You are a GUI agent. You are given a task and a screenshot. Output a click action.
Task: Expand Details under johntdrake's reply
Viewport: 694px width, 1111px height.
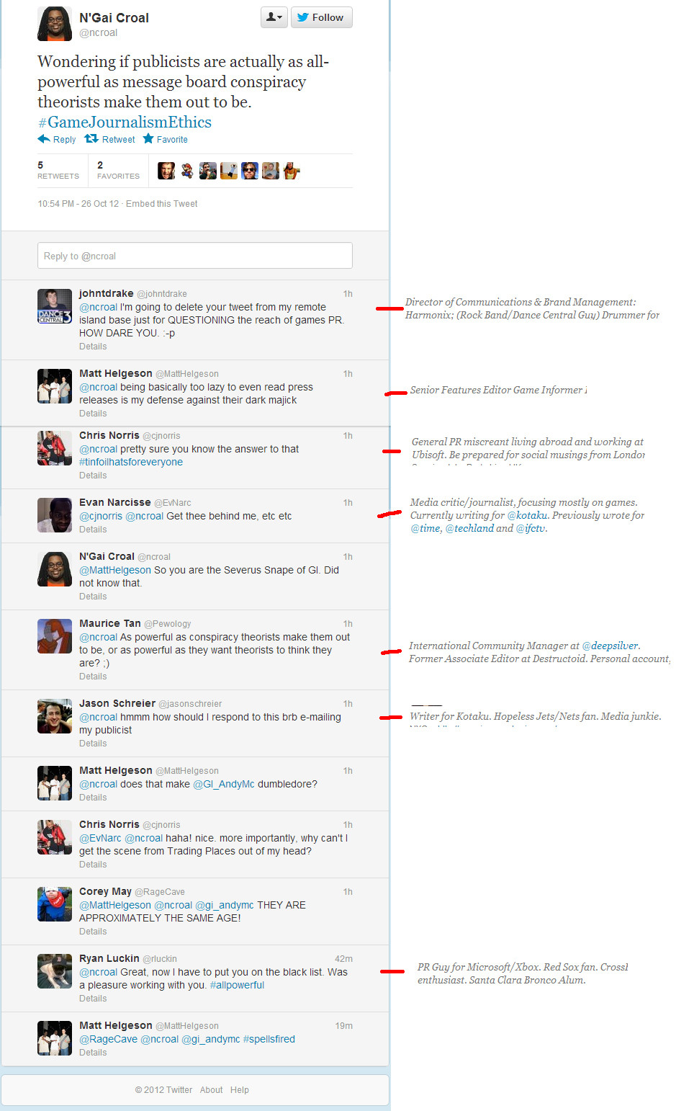pos(93,347)
